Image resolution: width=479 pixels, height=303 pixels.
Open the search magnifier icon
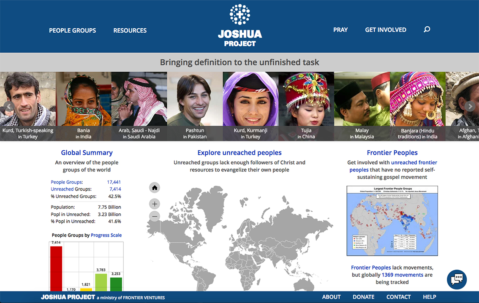[x=427, y=30]
